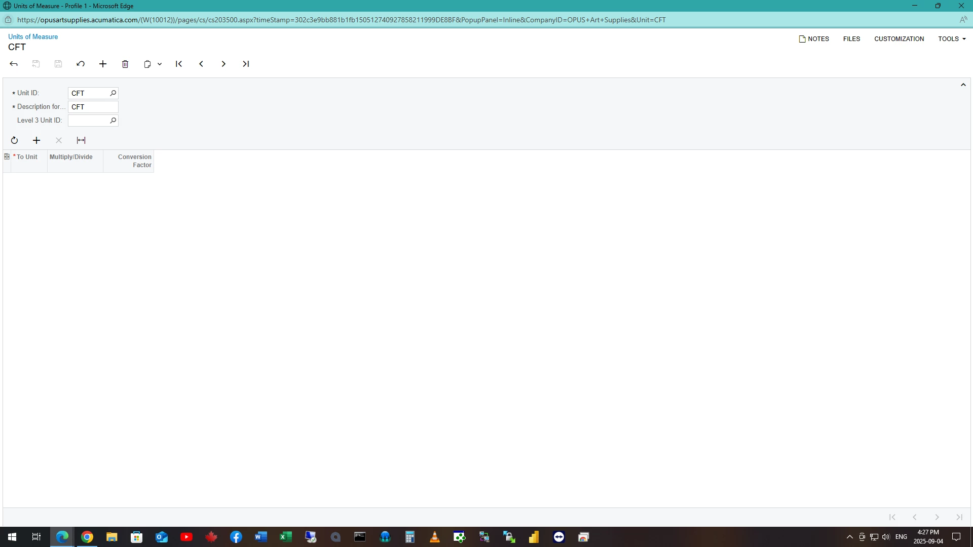Open the Customization menu
Viewport: 973px width, 547px height.
[x=899, y=38]
